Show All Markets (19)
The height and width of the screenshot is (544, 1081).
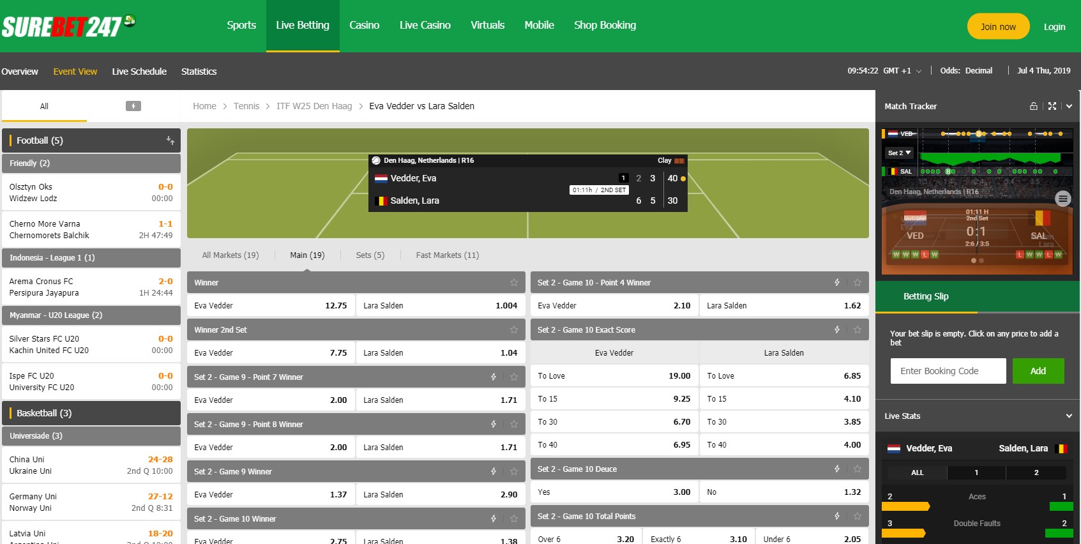[x=231, y=255]
